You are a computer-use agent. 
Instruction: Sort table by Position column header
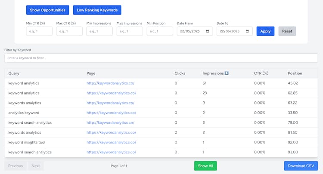[x=295, y=73]
